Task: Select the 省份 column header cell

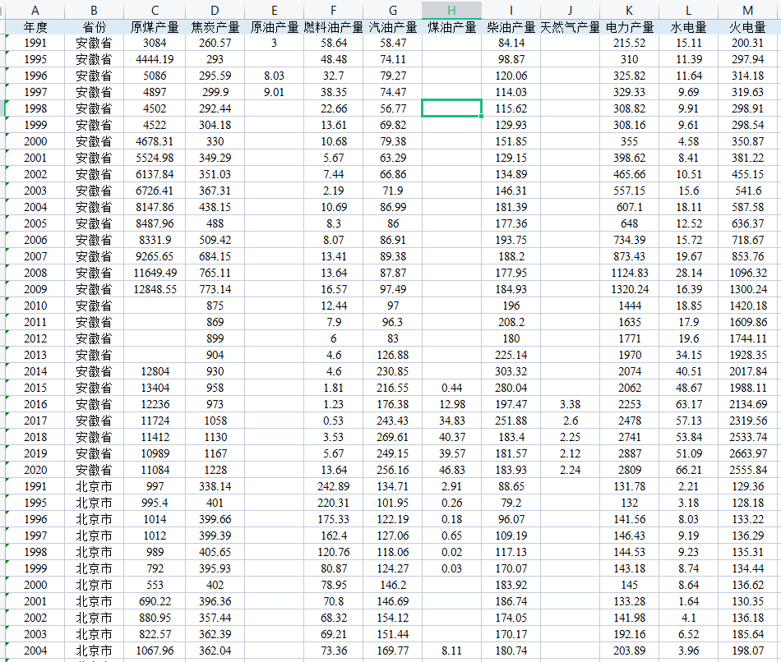Action: (93, 26)
